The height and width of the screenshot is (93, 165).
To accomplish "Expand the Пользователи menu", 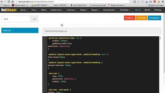I will (109, 10).
